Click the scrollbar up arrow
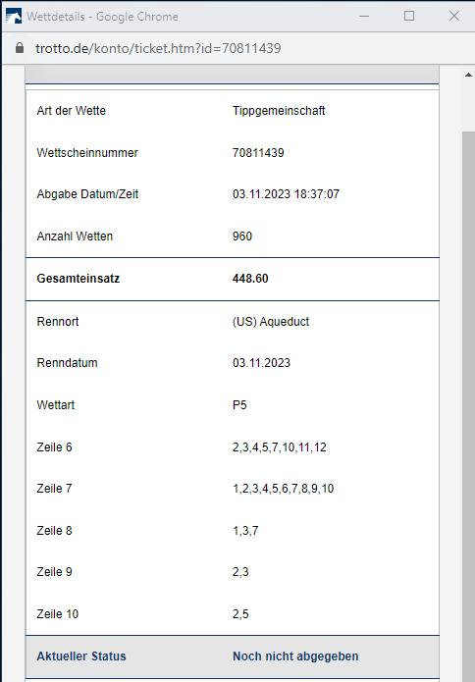Viewport: 475px width, 682px height. tap(468, 75)
